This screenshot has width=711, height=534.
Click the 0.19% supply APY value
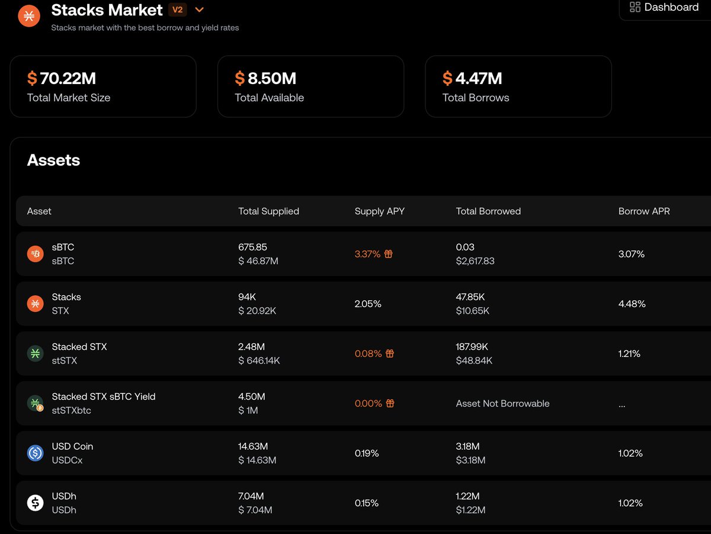pos(367,453)
